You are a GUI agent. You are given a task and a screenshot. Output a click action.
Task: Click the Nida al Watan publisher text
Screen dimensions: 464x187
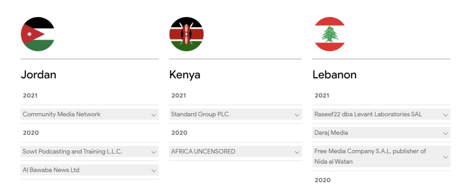coord(333,162)
